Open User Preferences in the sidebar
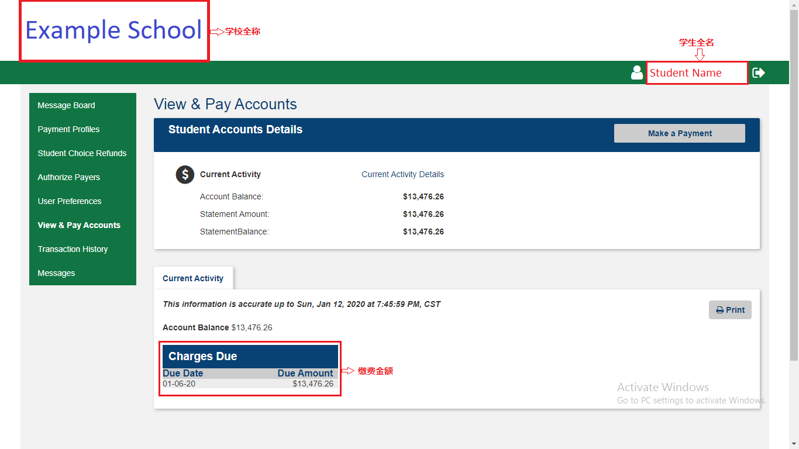This screenshot has height=449, width=799. point(69,201)
